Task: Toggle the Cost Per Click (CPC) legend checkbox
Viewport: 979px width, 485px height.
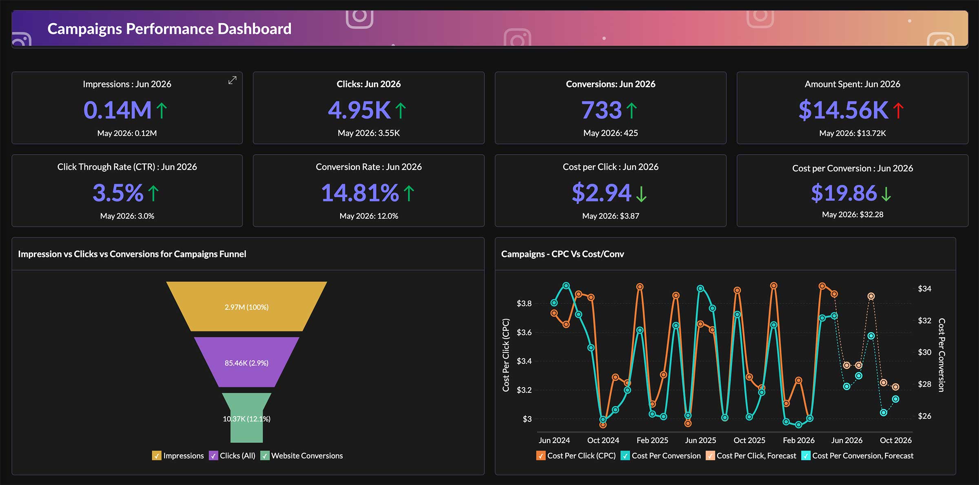Action: [x=540, y=456]
